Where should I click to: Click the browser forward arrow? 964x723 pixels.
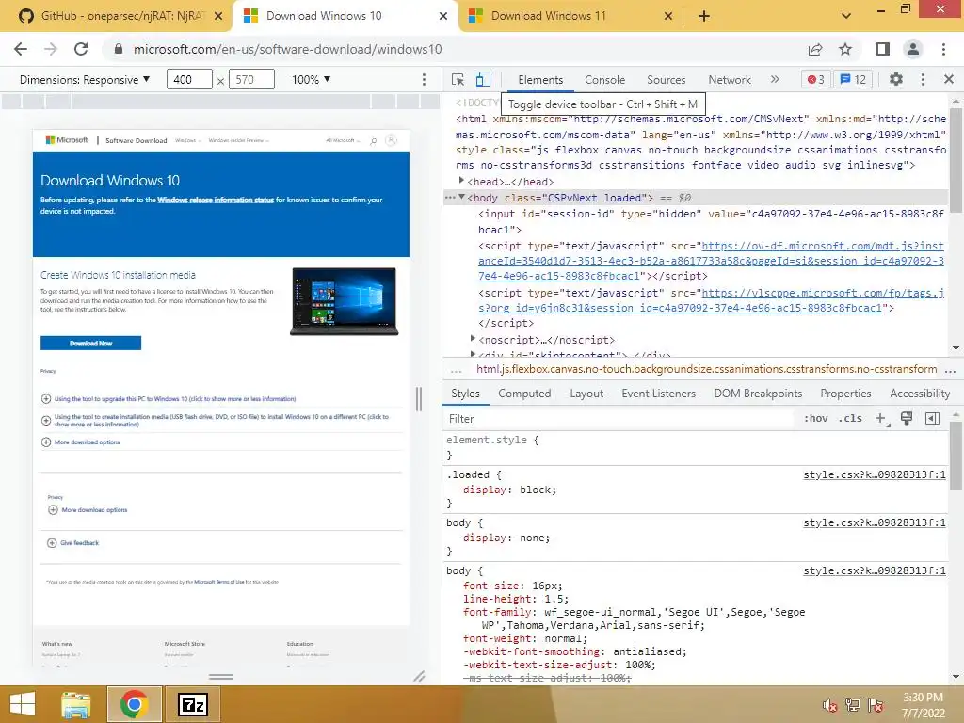(x=51, y=49)
